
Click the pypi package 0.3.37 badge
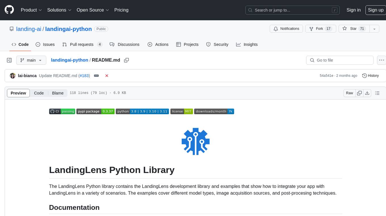(95, 111)
